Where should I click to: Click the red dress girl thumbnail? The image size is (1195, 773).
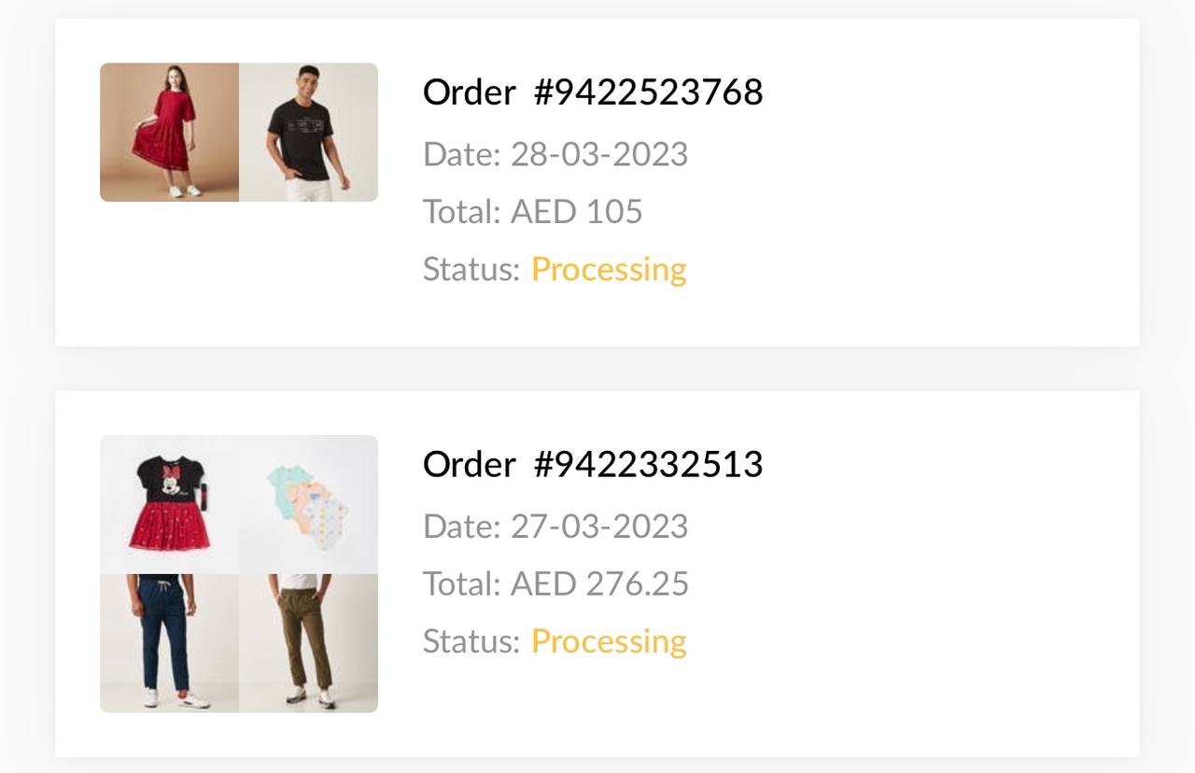click(x=169, y=133)
